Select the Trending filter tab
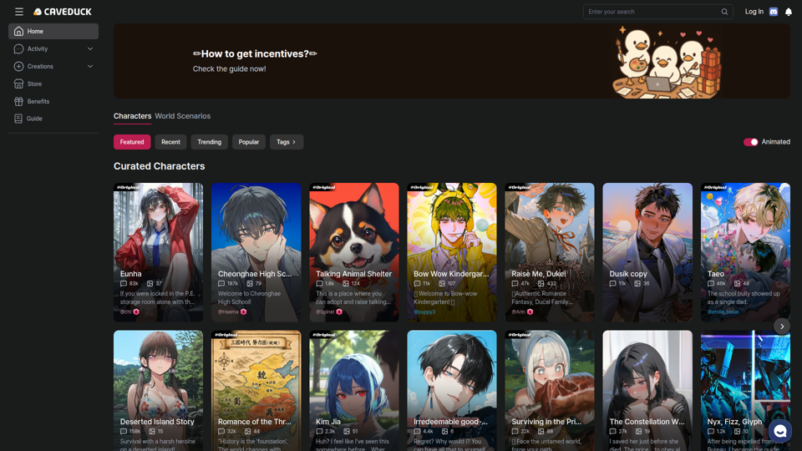This screenshot has height=451, width=802. (209, 142)
